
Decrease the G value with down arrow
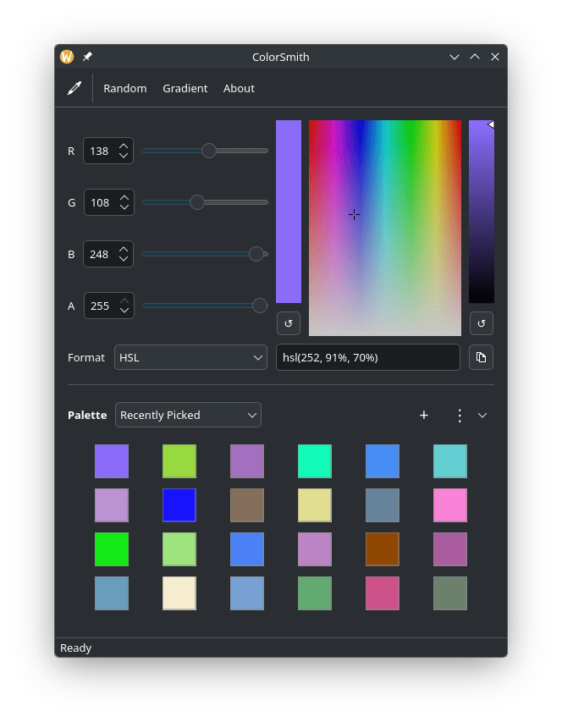pyautogui.click(x=124, y=207)
